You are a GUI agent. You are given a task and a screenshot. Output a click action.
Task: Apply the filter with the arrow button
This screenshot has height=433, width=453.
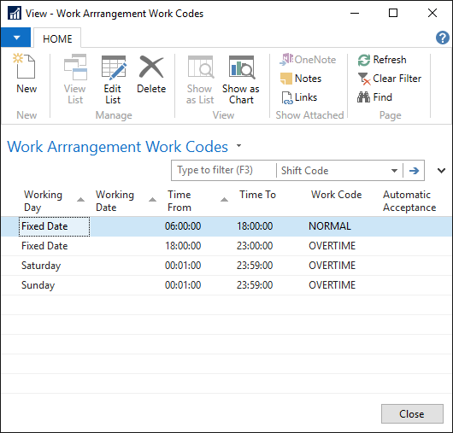(x=414, y=171)
